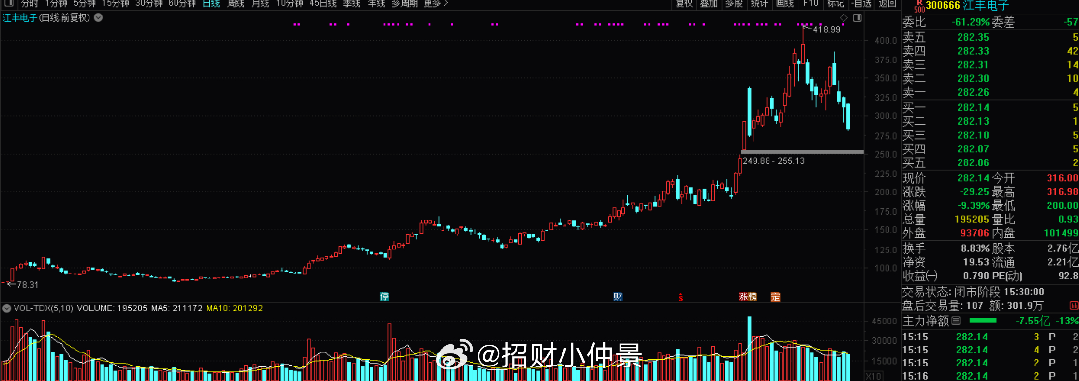Select the 60分钟 period tab
This screenshot has width=1079, height=381.
[x=182, y=4]
